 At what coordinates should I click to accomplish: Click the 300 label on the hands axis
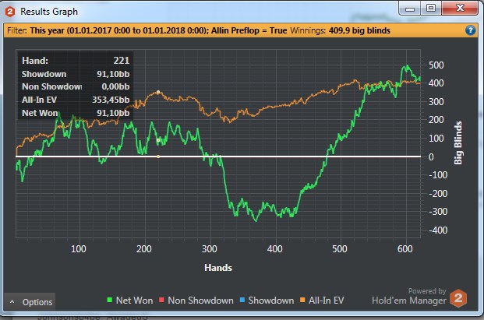(x=210, y=249)
